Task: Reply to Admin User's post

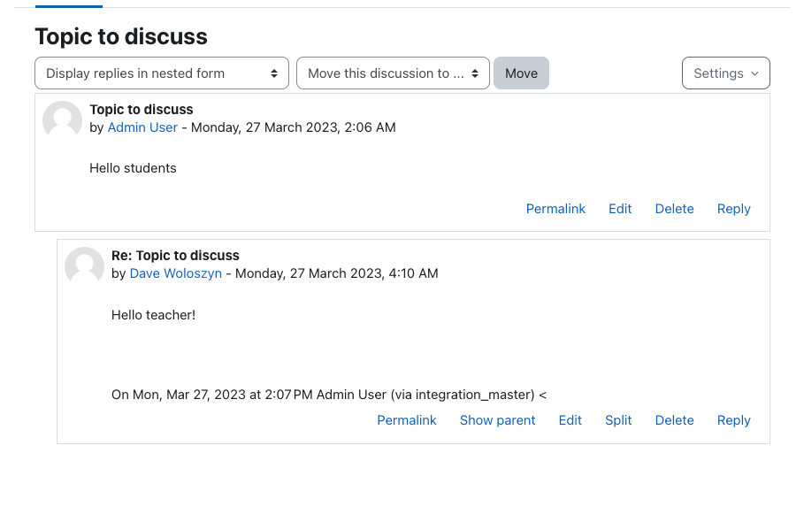Action: tap(734, 209)
